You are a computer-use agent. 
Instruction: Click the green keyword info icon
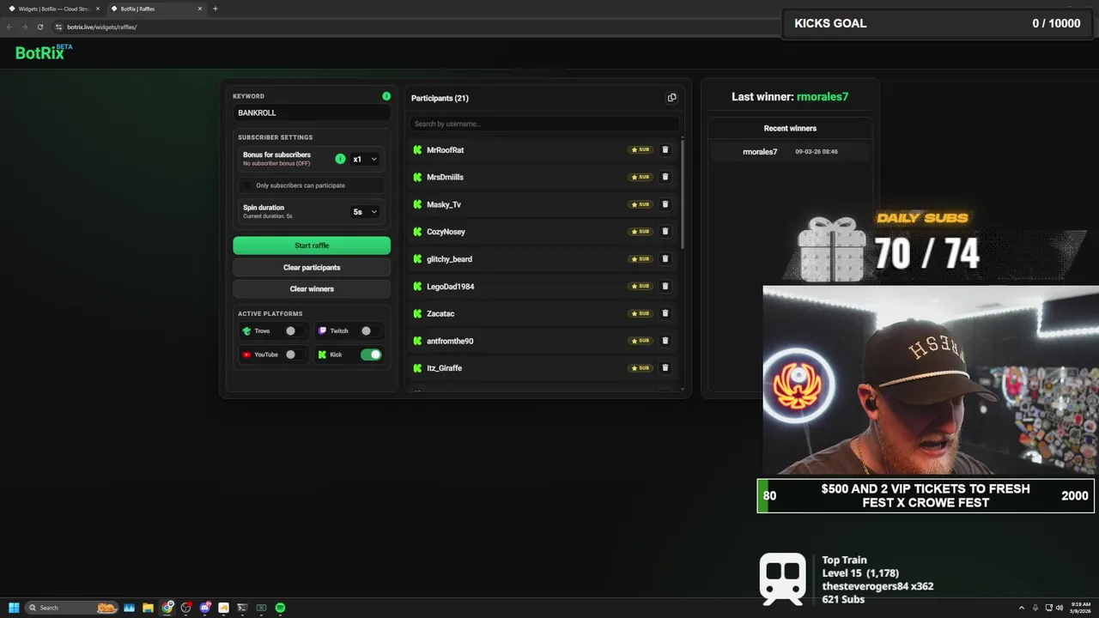coord(386,96)
